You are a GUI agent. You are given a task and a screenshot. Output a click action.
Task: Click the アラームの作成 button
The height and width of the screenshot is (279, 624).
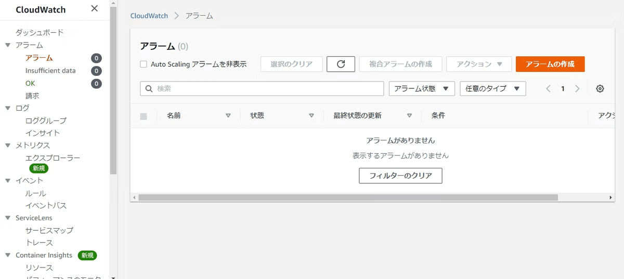coord(550,64)
